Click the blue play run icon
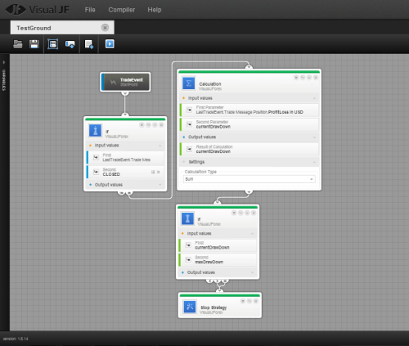Screen dimensions: 409x346 click(110, 44)
